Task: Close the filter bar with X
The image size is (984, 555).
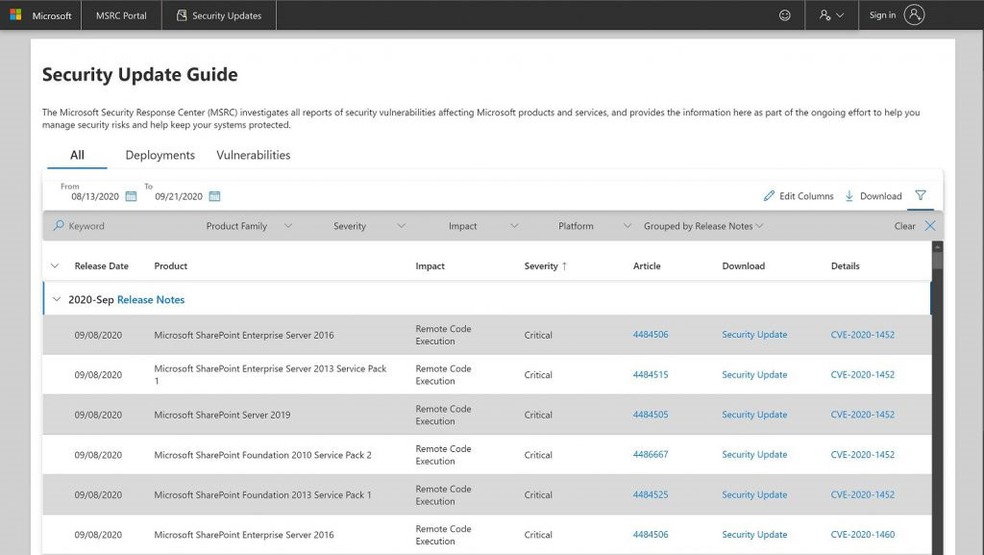Action: 930,226
